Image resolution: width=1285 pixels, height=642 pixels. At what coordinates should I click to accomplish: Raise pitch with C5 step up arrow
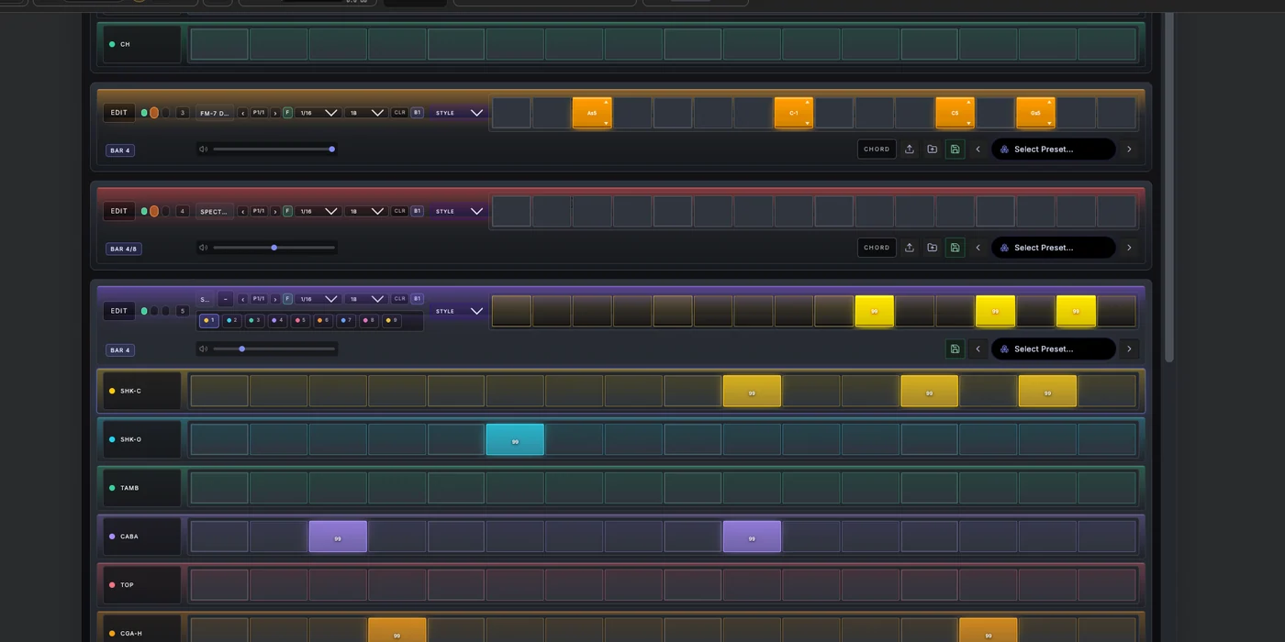tap(968, 102)
